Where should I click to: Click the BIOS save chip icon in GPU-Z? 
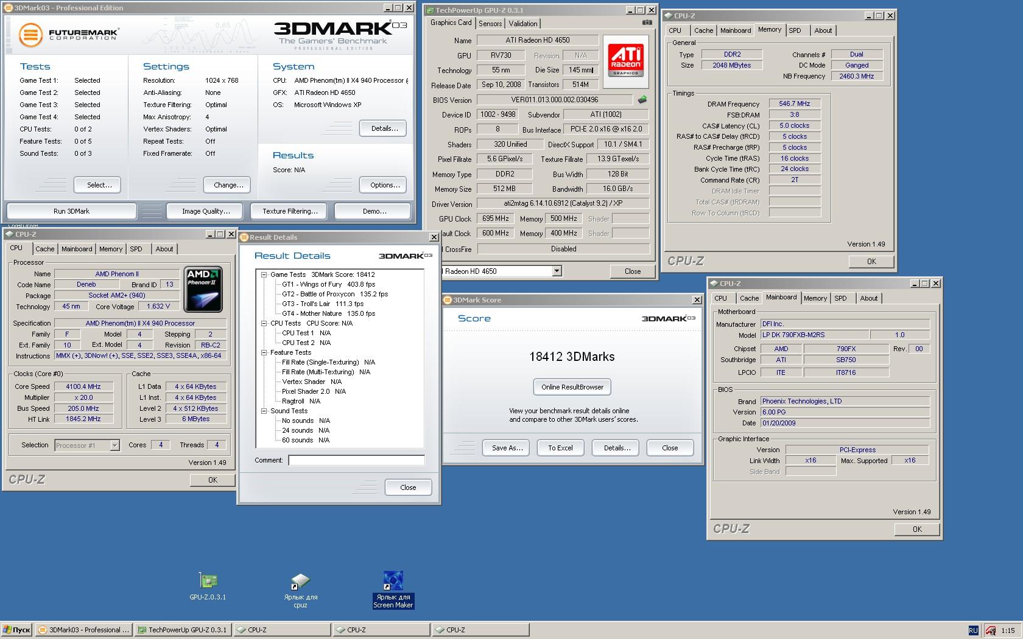click(x=642, y=99)
